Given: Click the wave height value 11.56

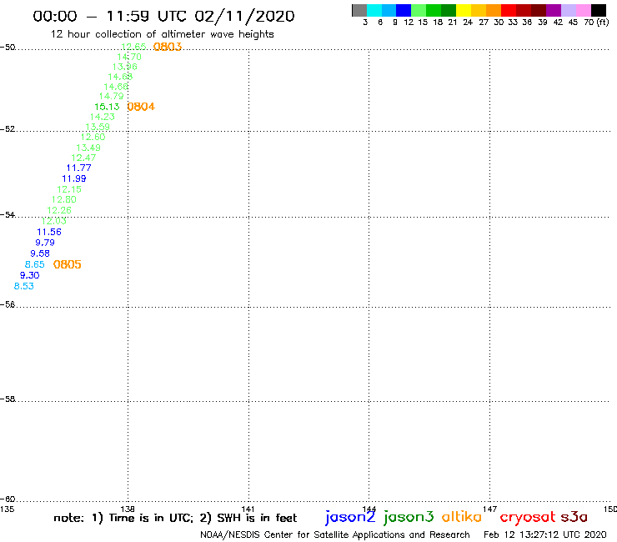Looking at the screenshot, I should coord(49,233).
